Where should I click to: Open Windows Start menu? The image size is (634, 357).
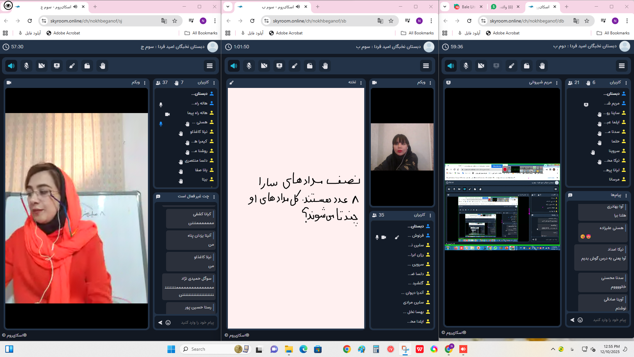click(x=171, y=349)
